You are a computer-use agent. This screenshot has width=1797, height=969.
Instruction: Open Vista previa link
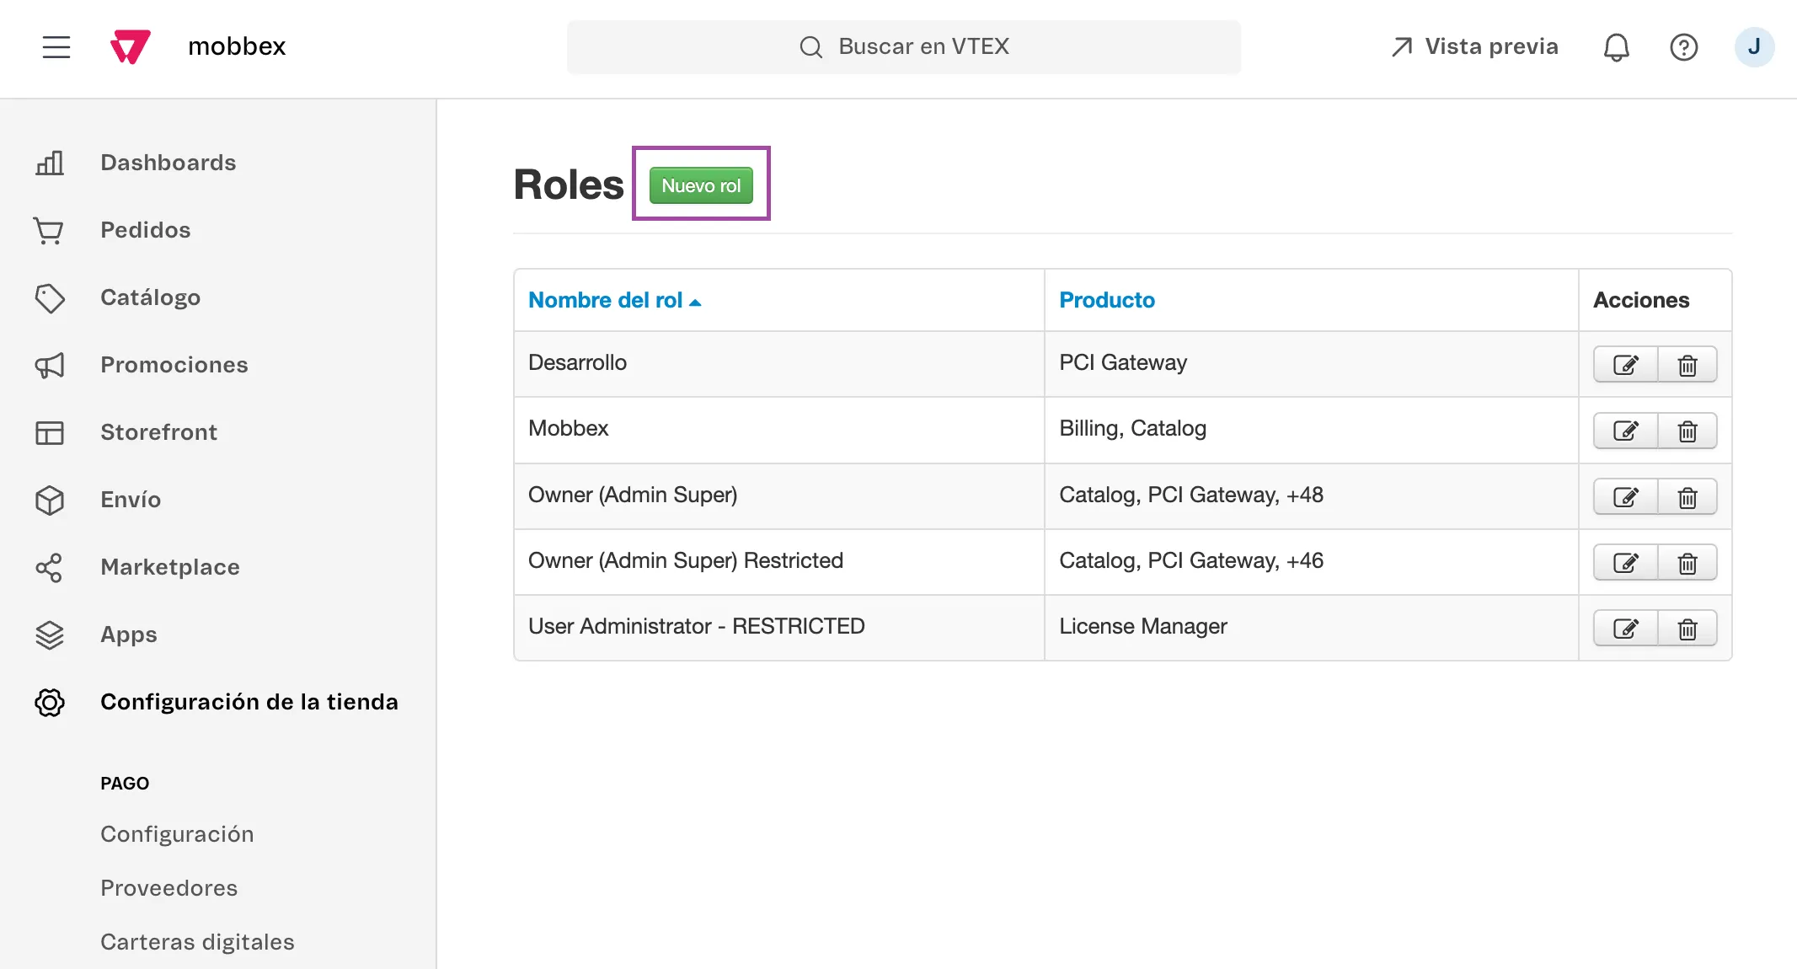[1474, 46]
